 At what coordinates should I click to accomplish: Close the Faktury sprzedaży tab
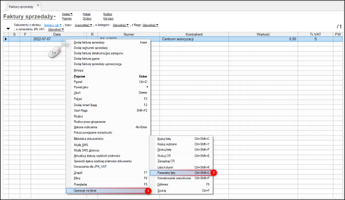click(x=38, y=5)
